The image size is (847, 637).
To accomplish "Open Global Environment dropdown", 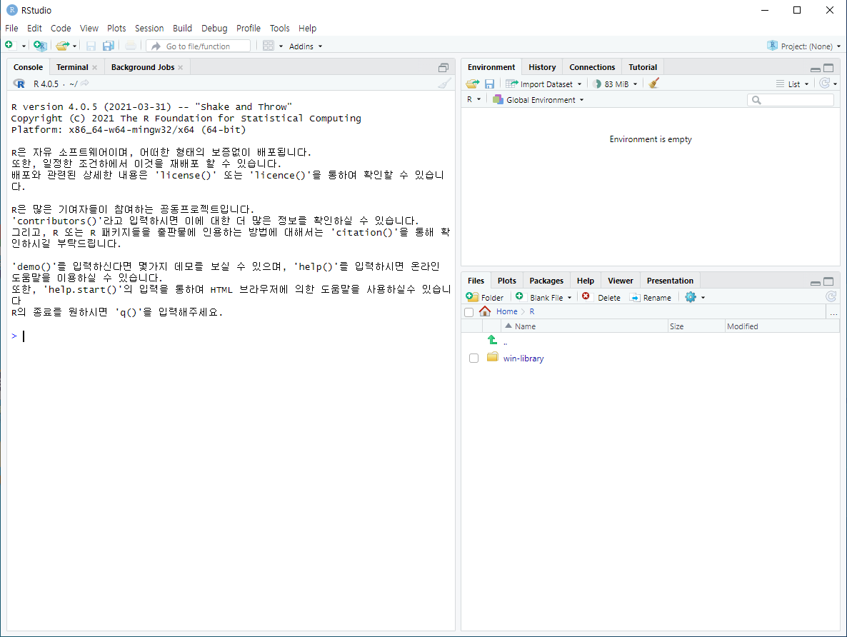I will pos(538,100).
